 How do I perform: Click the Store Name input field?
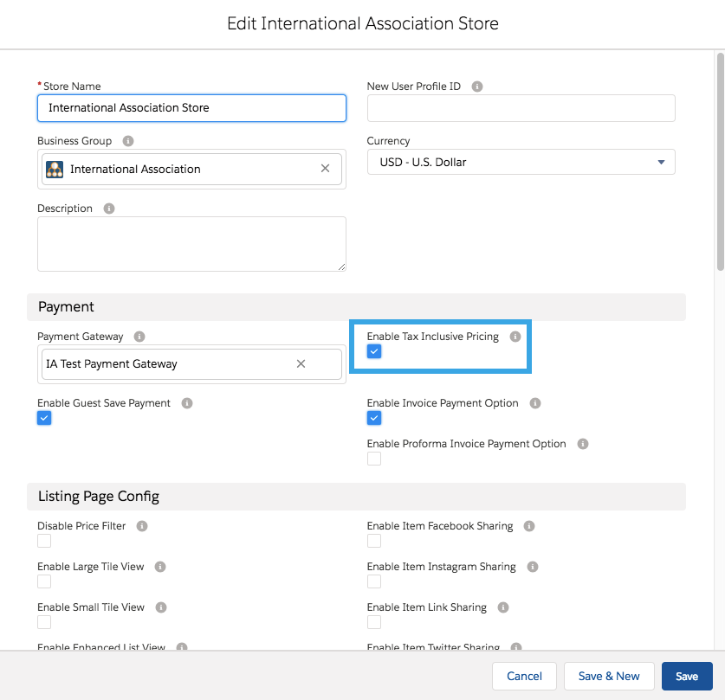(x=191, y=108)
